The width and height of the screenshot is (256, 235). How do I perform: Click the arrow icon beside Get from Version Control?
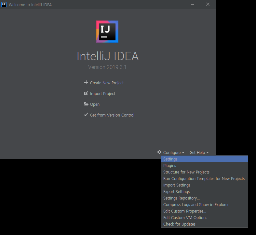[x=86, y=115]
